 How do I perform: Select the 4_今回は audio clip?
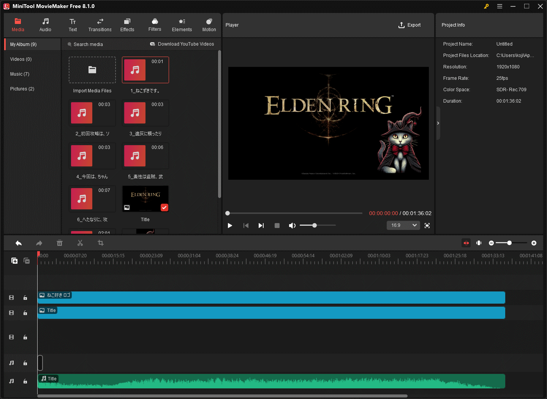92,156
